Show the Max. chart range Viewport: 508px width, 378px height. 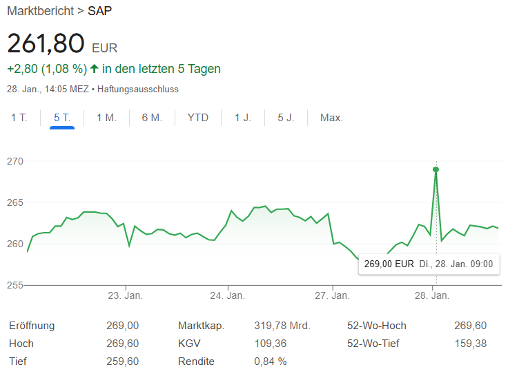click(331, 118)
